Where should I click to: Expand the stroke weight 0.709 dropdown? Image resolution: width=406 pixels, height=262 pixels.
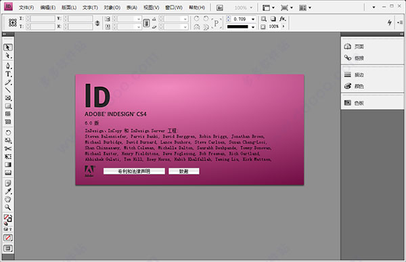(x=253, y=19)
